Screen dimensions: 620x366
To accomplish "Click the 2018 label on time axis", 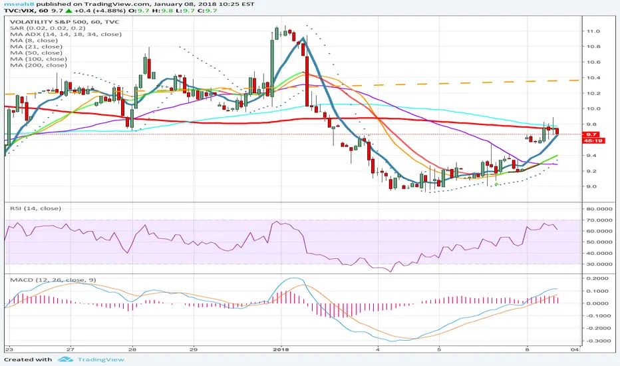I will [x=281, y=349].
